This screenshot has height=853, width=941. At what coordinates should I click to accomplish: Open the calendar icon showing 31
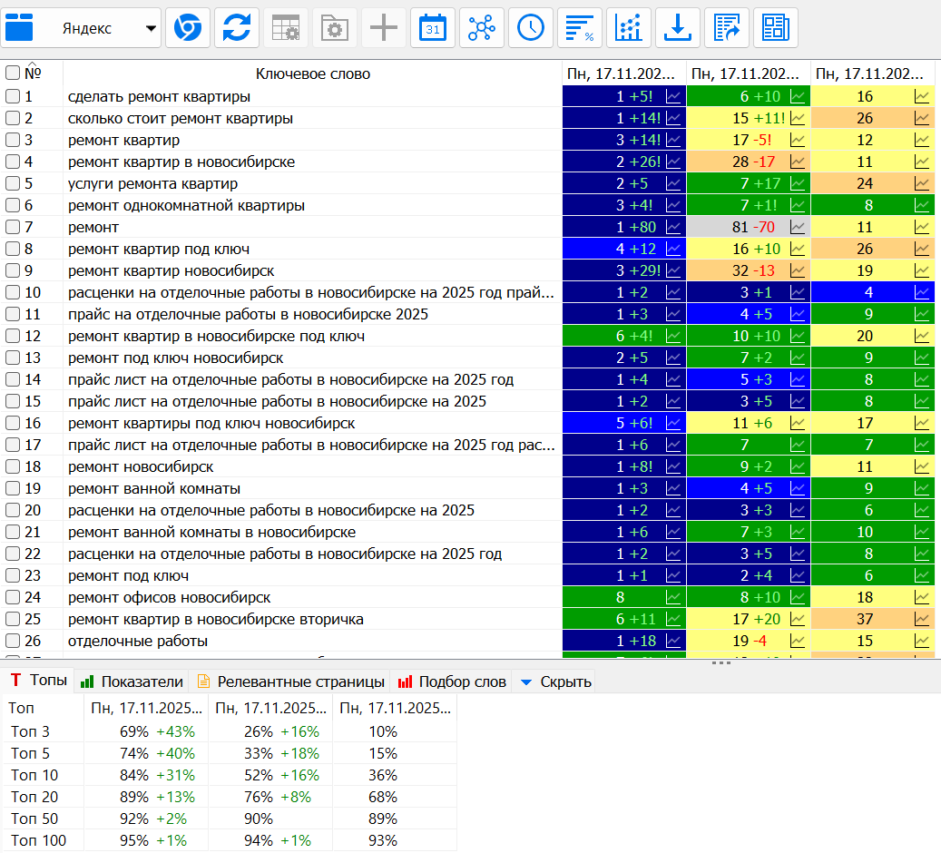pos(433,27)
